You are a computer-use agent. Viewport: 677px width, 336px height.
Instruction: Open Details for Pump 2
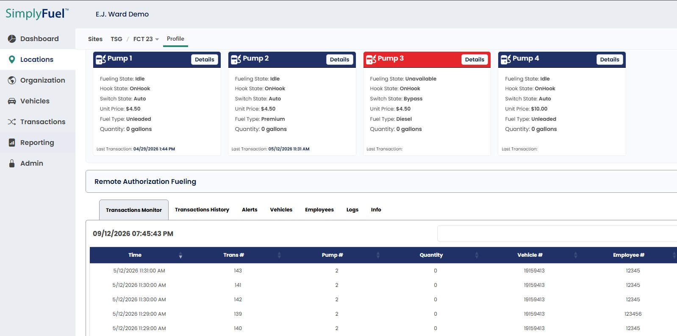tap(340, 59)
